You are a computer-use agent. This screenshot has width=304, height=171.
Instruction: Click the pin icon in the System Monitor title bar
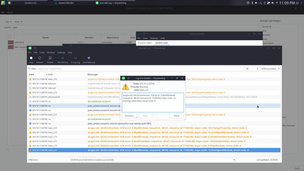(x=144, y=34)
